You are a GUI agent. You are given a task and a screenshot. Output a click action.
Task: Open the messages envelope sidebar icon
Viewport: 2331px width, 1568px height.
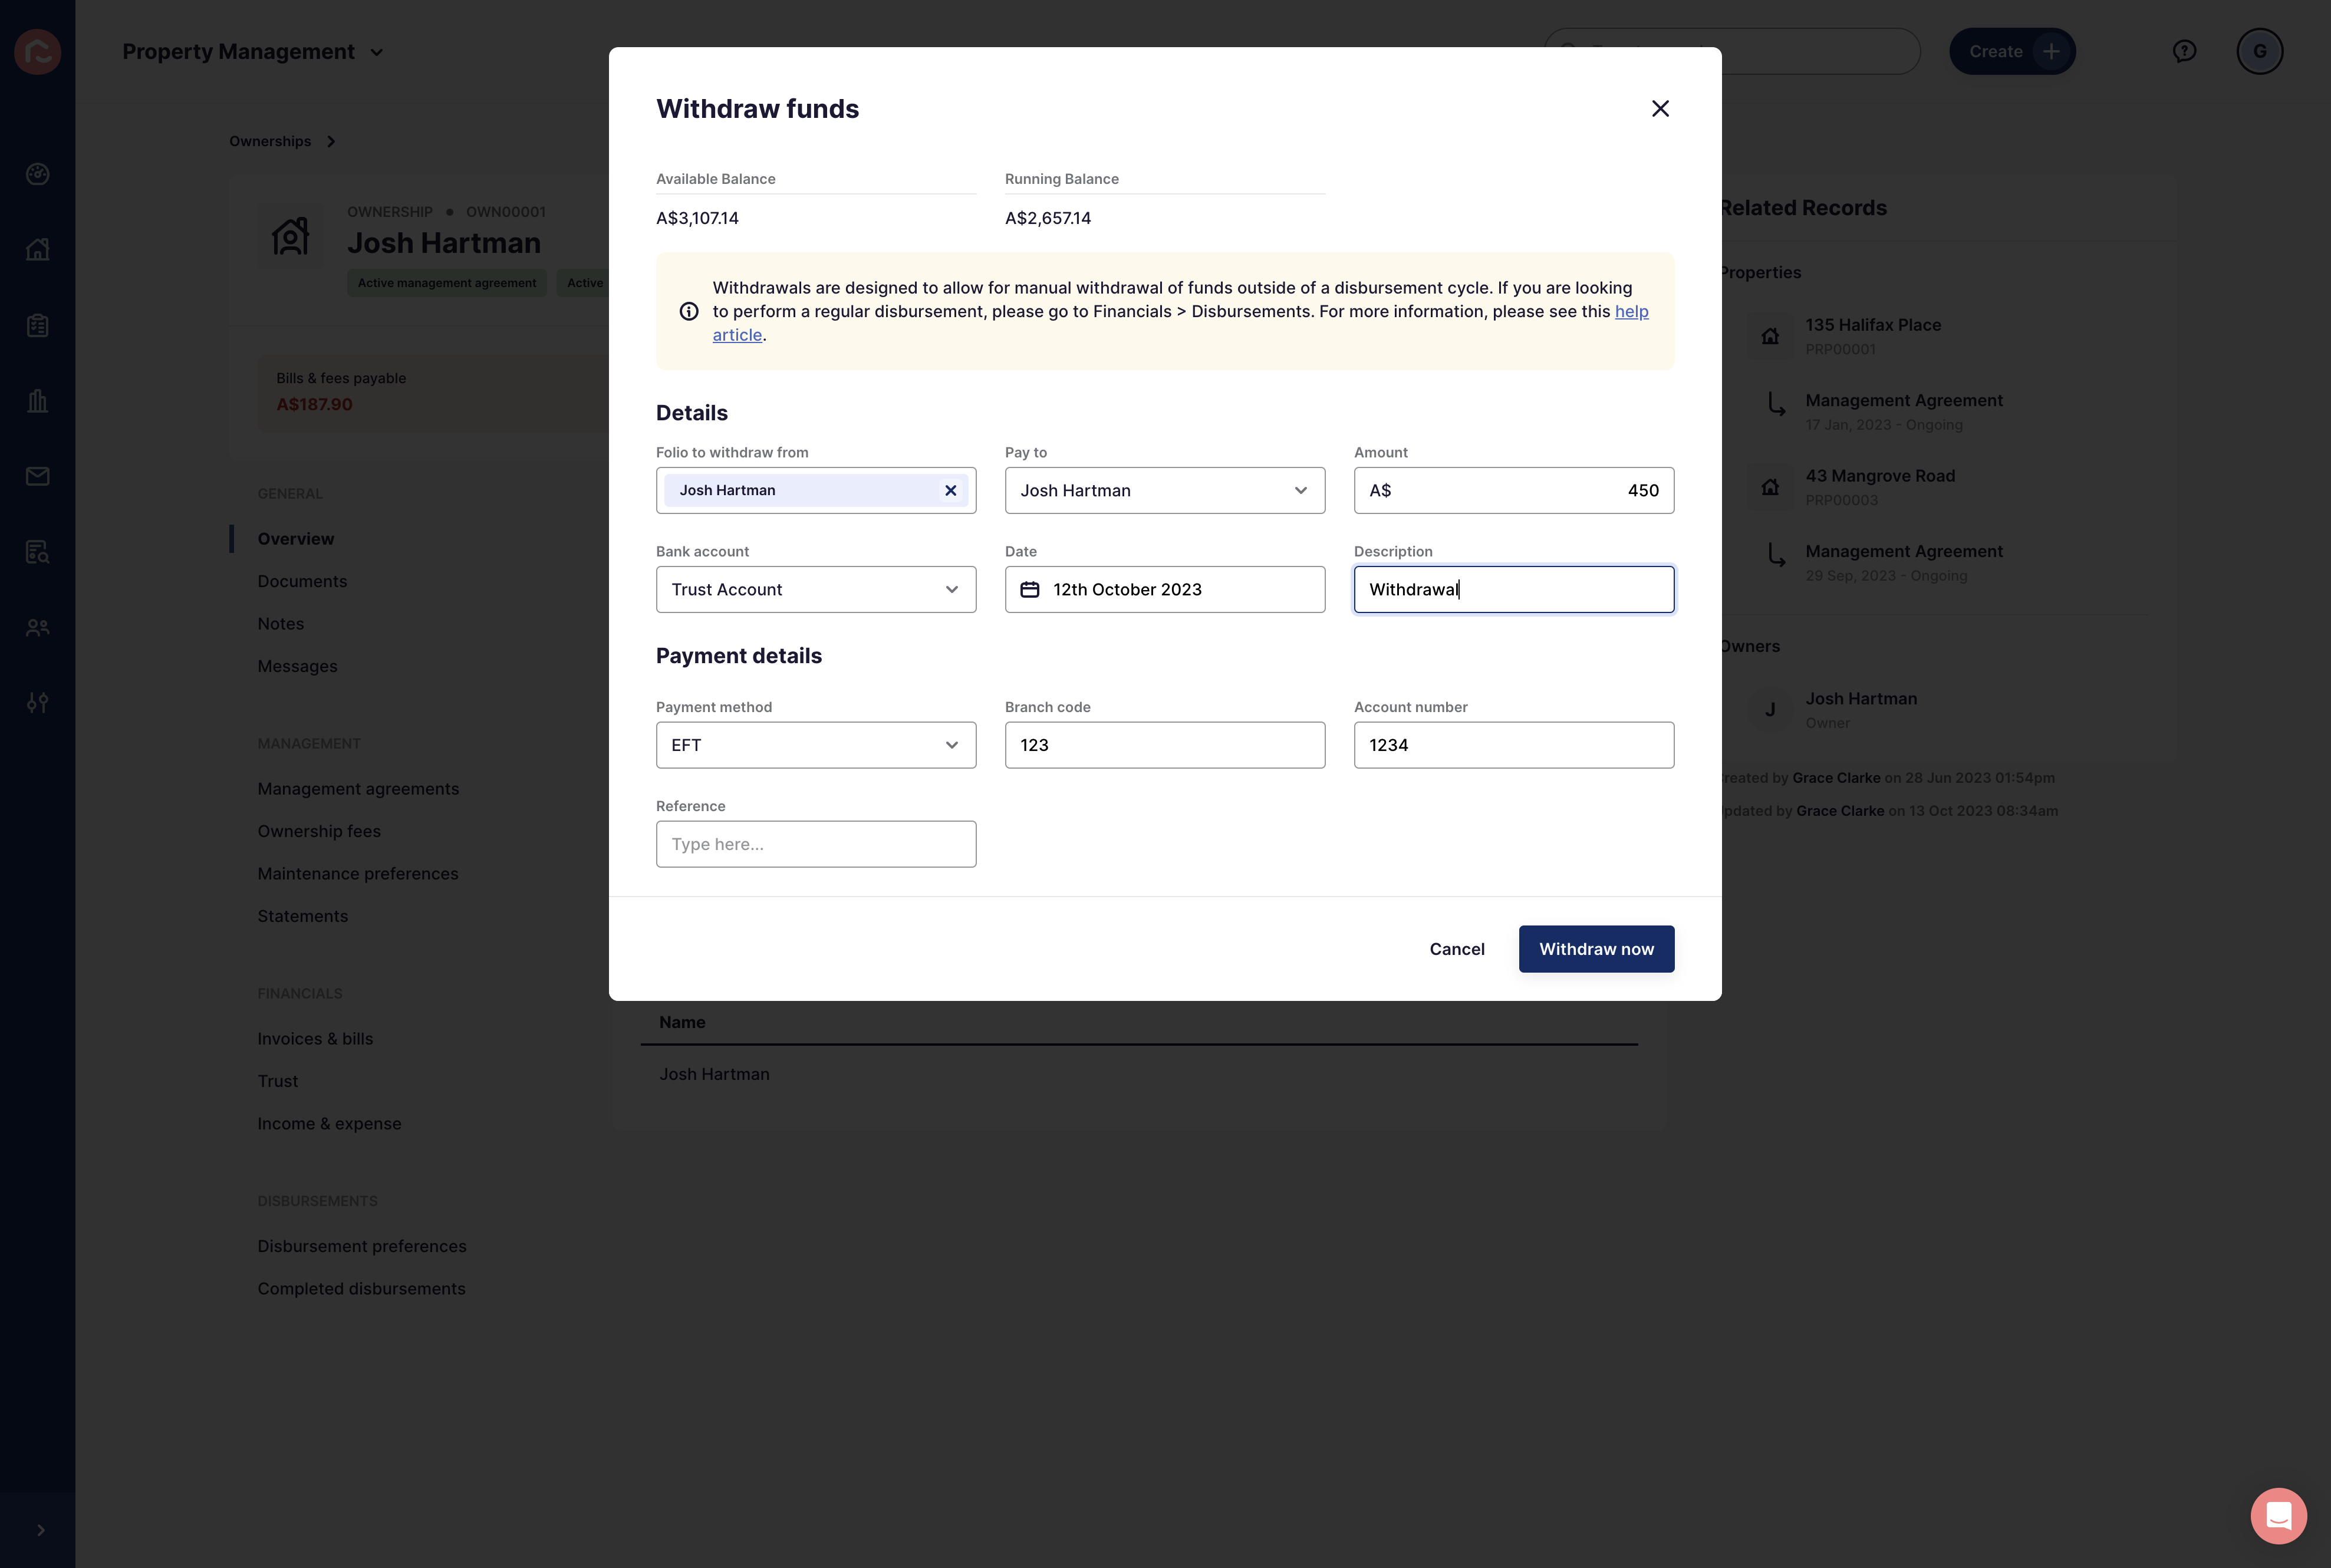pyautogui.click(x=38, y=476)
